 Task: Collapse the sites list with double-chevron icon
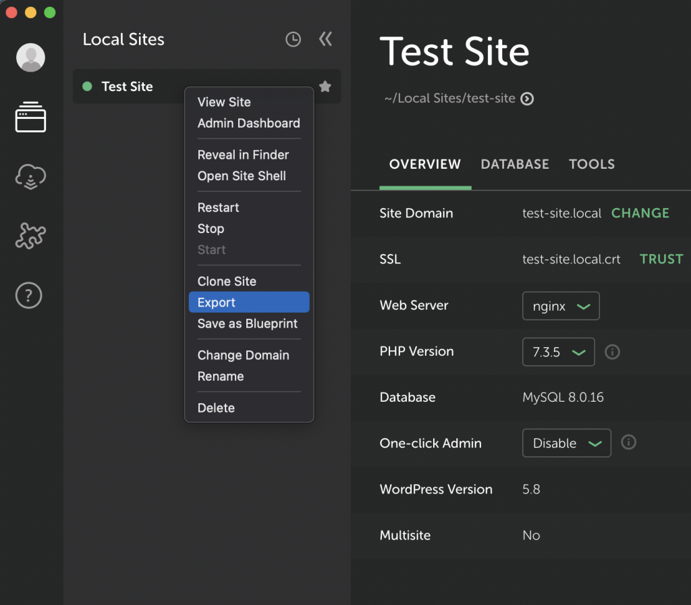click(326, 39)
